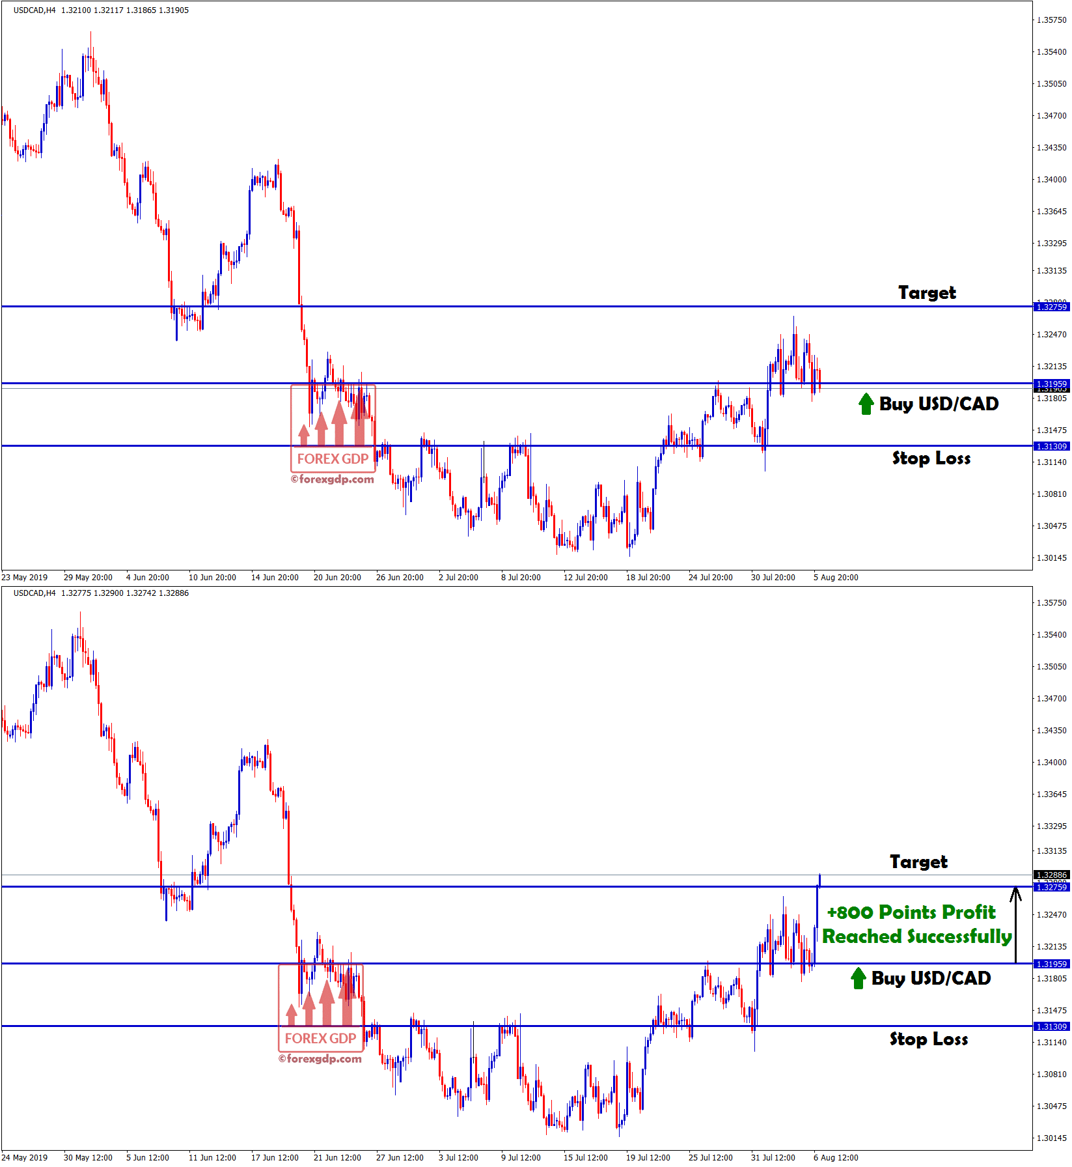The width and height of the screenshot is (1072, 1167).
Task: Click the '19 Jul 12:00' date label
Action: [648, 1158]
